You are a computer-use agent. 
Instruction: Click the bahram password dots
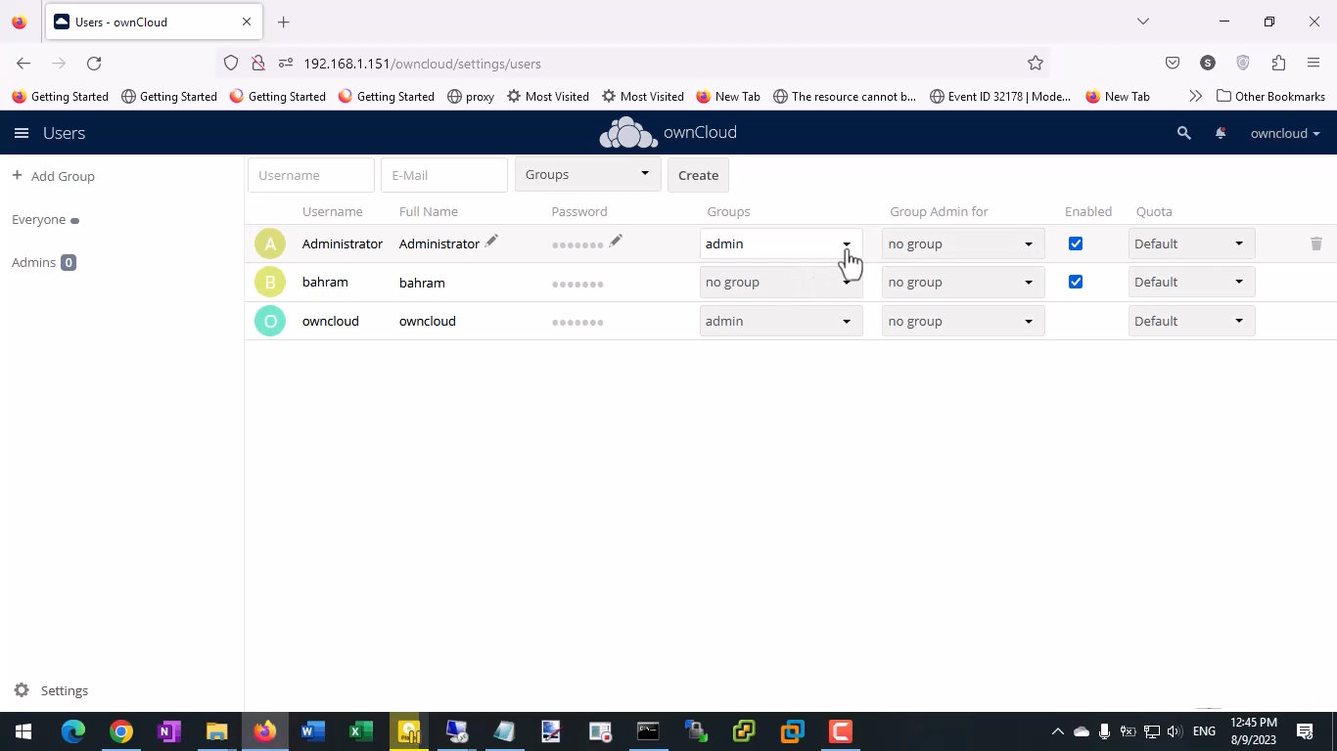(577, 284)
